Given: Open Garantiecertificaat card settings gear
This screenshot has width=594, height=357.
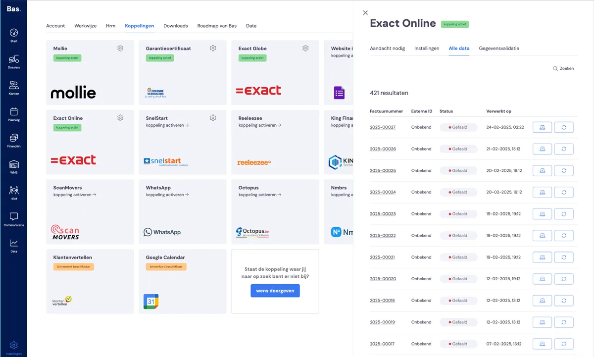Looking at the screenshot, I should tap(213, 48).
